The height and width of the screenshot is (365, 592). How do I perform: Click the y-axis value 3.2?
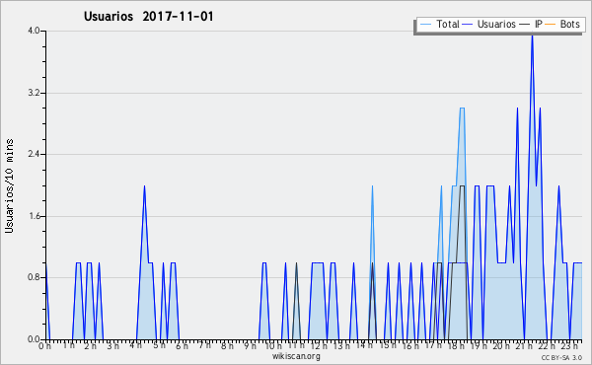[x=34, y=93]
